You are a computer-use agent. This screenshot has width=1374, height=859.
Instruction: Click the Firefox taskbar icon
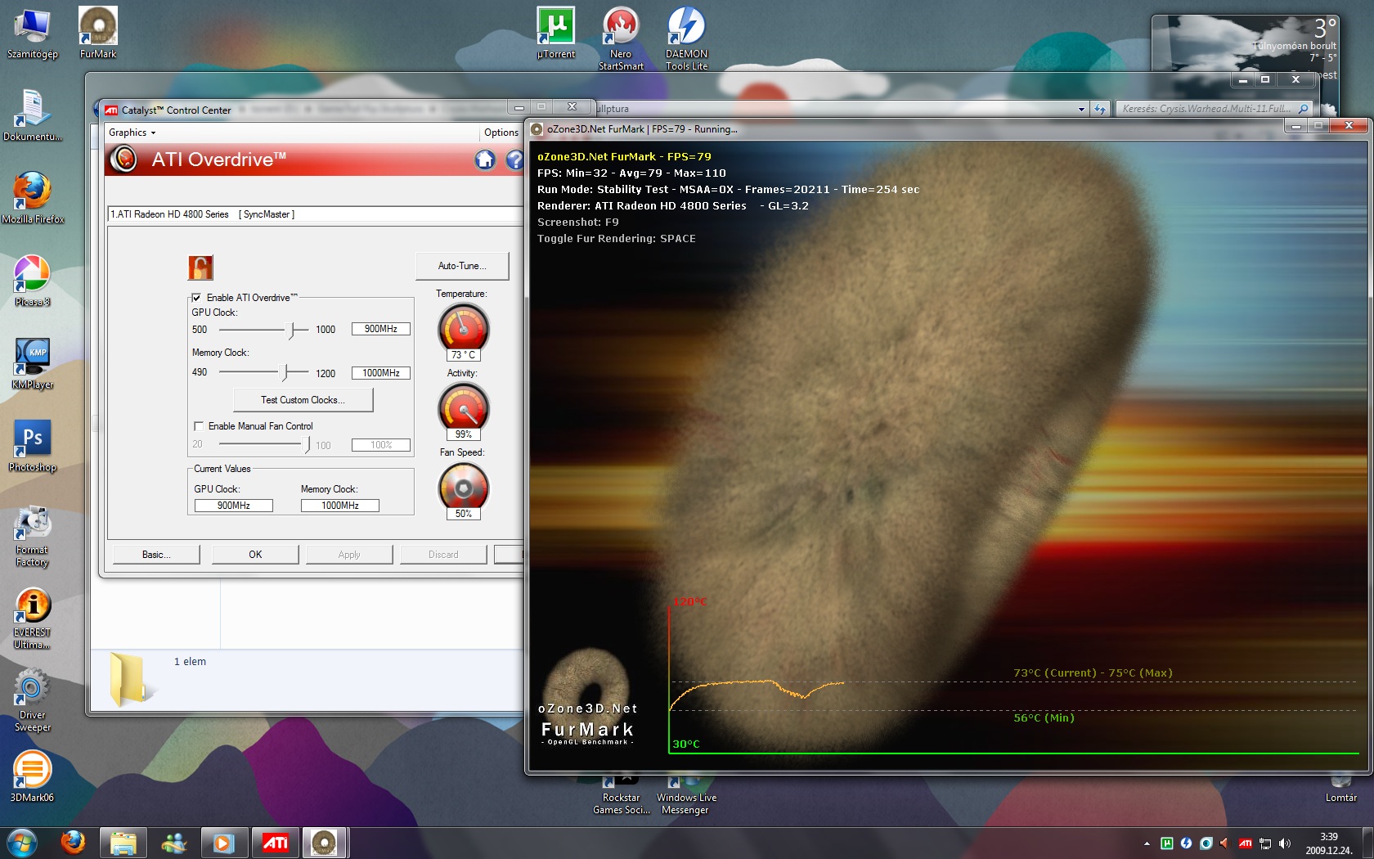73,843
